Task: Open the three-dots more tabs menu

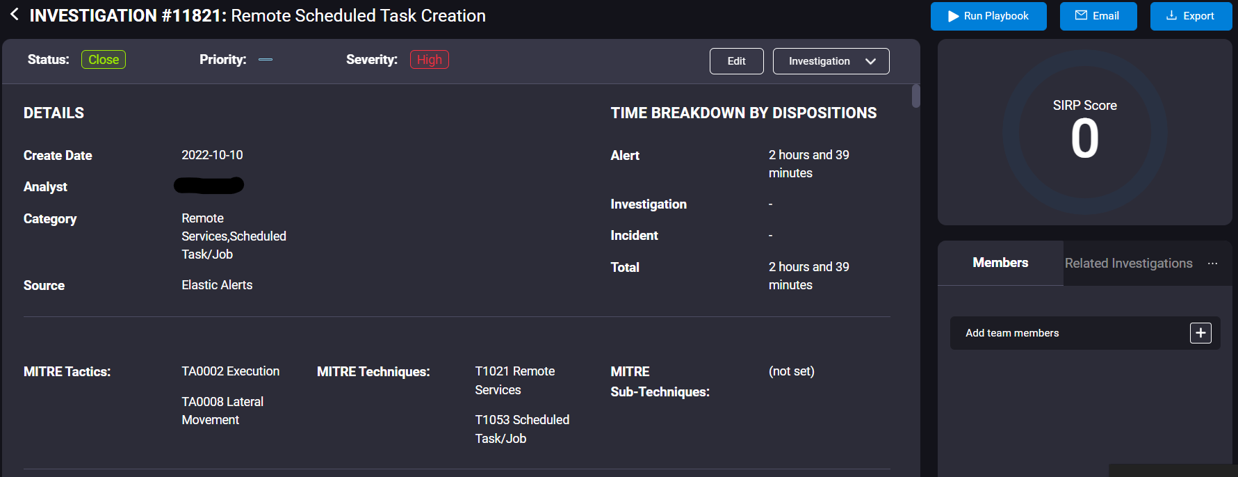Action: tap(1212, 264)
